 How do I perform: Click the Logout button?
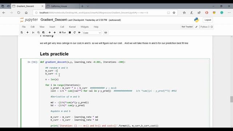click(x=208, y=20)
